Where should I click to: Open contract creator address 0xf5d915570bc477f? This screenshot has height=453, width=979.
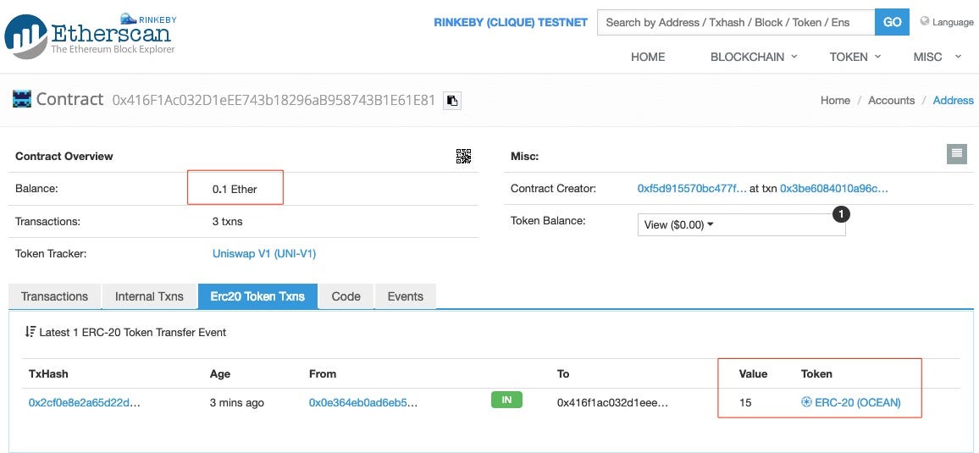(692, 189)
